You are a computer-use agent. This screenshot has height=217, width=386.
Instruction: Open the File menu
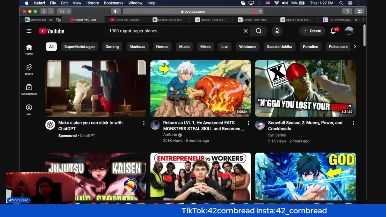tap(53, 3)
